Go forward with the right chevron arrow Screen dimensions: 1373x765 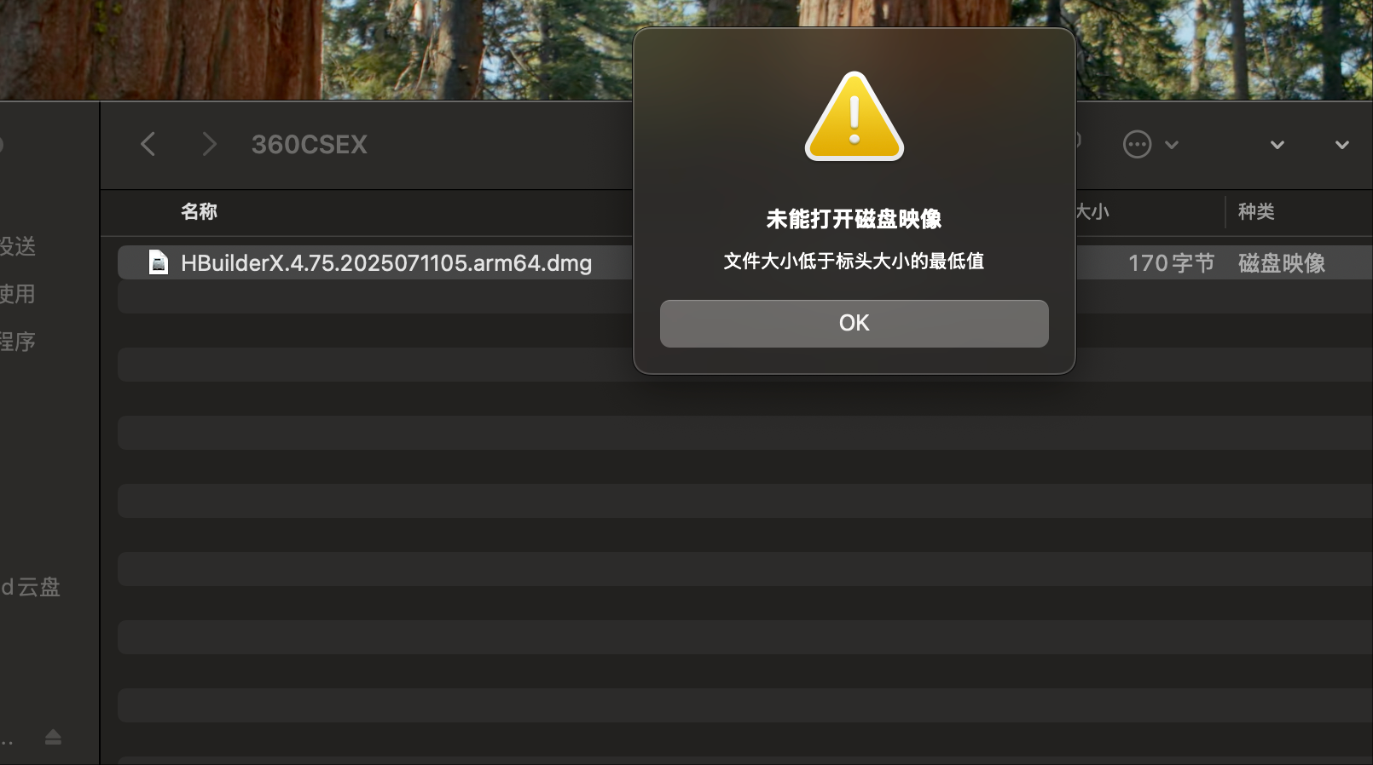tap(210, 144)
